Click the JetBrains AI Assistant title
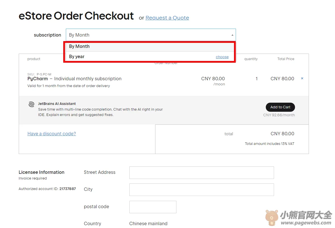Viewport: 335px width, 228px height. (x=57, y=104)
